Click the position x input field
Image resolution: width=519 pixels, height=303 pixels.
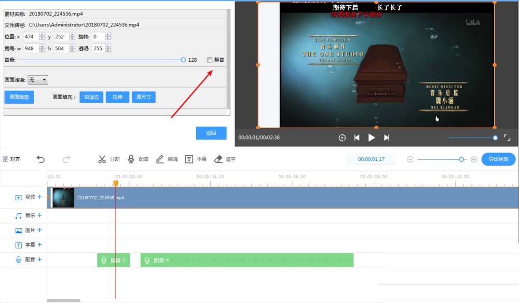pos(31,36)
